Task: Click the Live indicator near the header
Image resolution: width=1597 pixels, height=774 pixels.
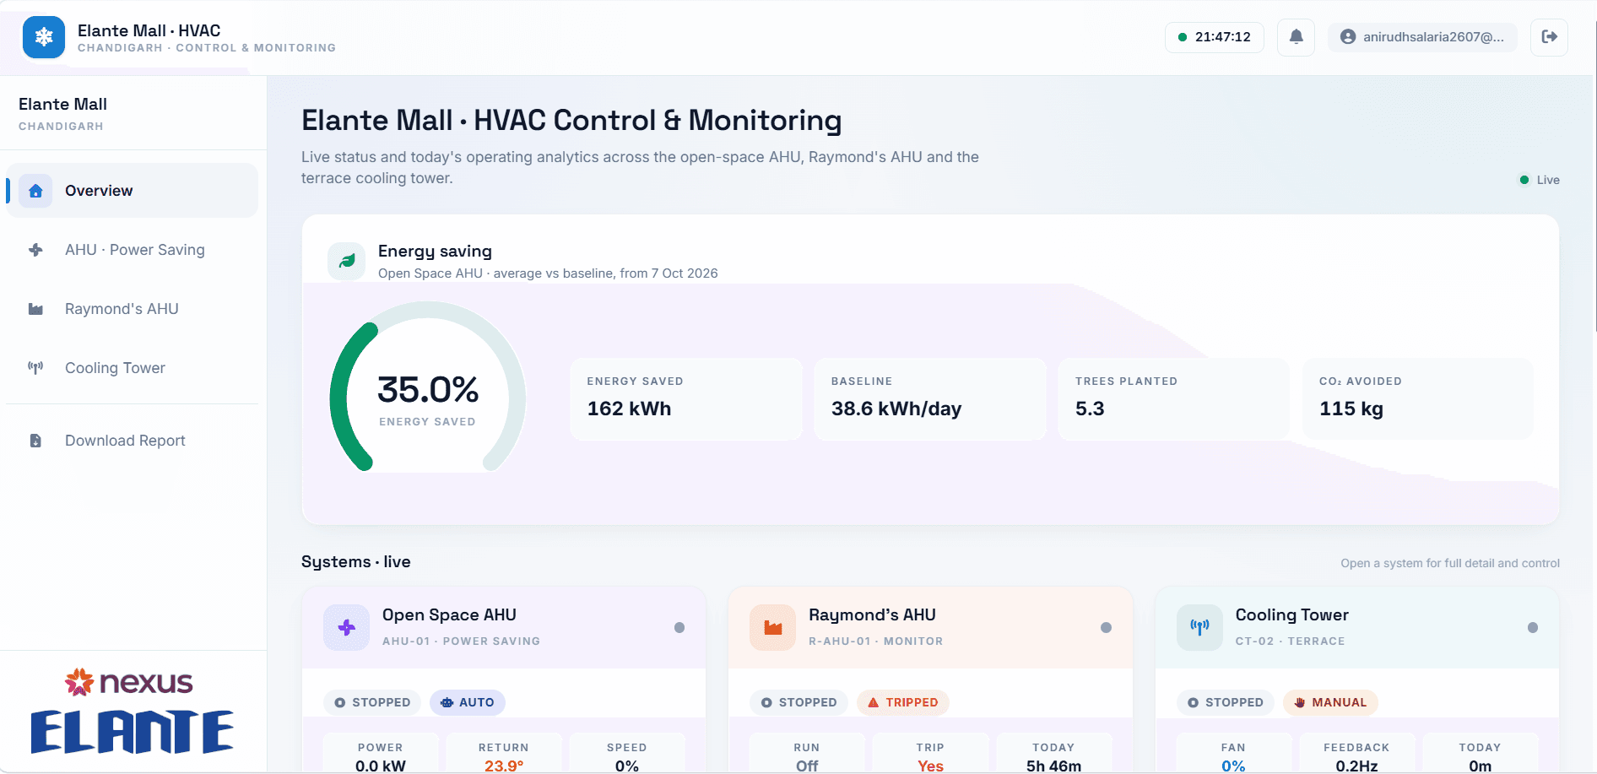Action: click(x=1539, y=180)
